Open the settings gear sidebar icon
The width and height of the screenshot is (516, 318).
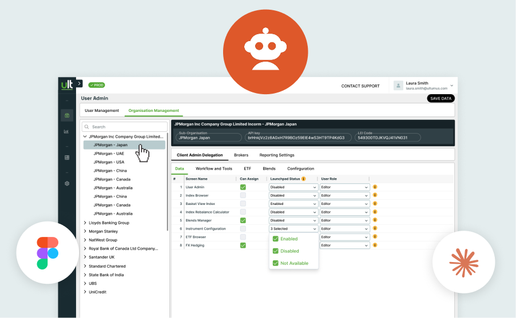click(67, 183)
